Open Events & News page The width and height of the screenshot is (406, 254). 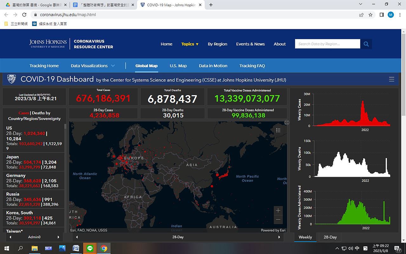[x=251, y=44]
